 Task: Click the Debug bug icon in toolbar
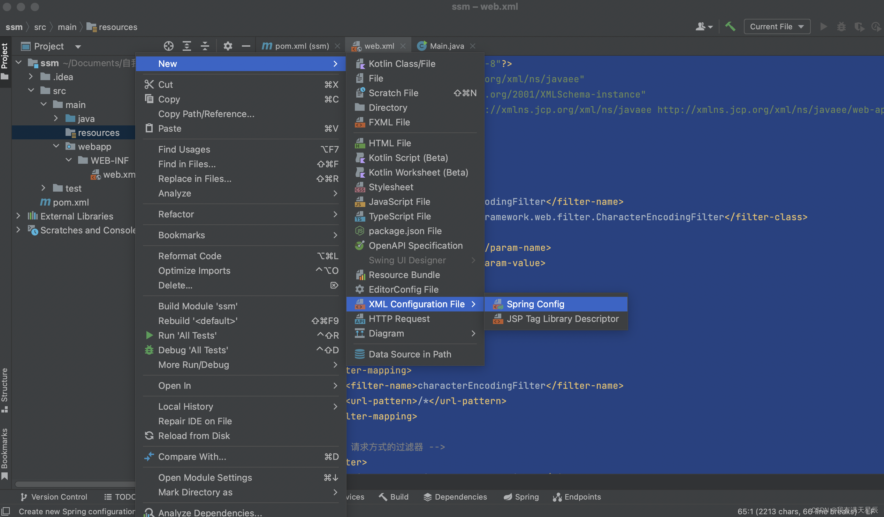point(841,26)
